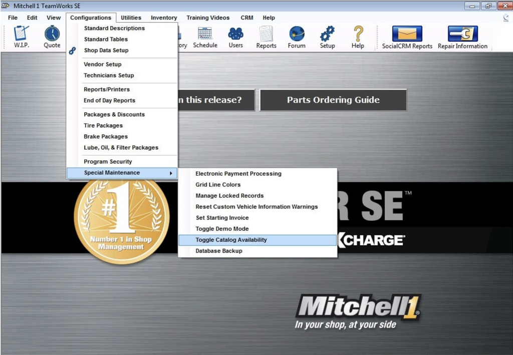Open the Help menu in the menu bar
Image resolution: width=513 pixels, height=355 pixels.
269,18
